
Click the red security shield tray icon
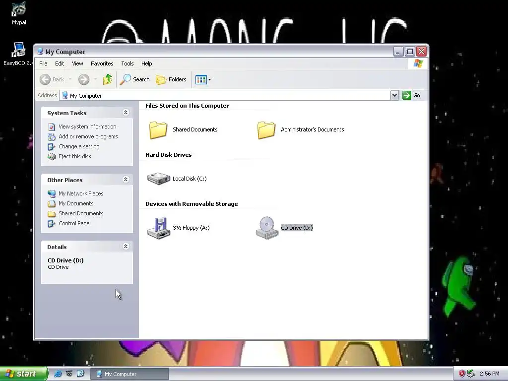click(x=462, y=374)
